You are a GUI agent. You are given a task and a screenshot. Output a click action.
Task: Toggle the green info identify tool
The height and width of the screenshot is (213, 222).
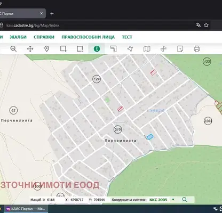pyautogui.click(x=97, y=48)
